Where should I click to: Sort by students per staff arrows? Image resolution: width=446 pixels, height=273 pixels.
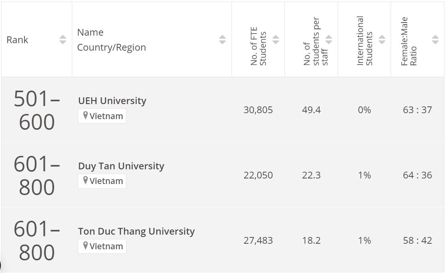[x=329, y=40]
